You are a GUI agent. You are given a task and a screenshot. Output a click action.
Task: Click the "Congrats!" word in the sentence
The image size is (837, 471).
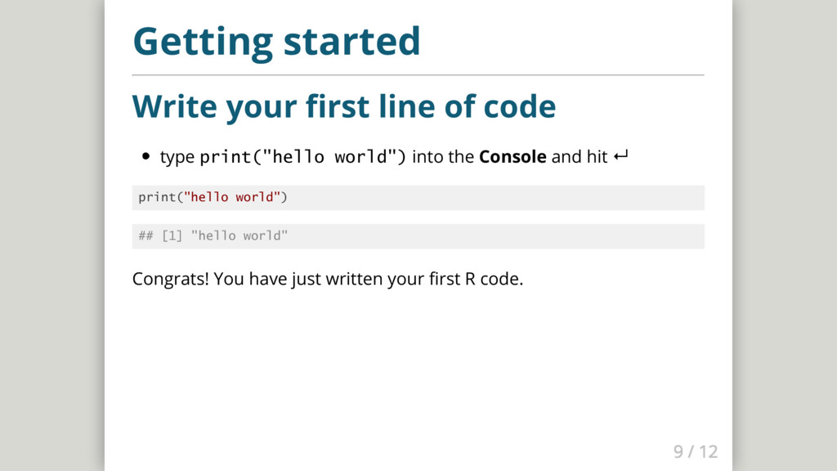170,280
